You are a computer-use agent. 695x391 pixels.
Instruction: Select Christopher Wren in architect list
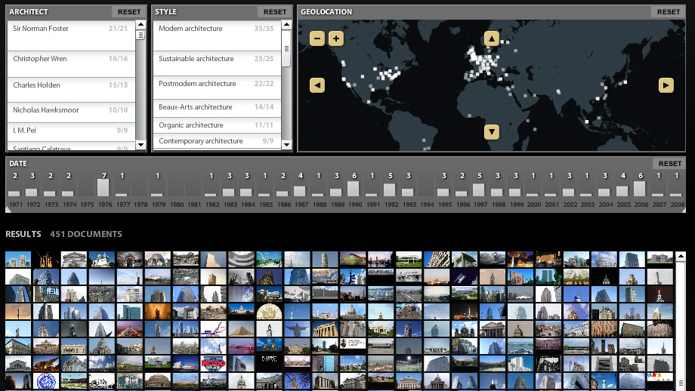(41, 59)
